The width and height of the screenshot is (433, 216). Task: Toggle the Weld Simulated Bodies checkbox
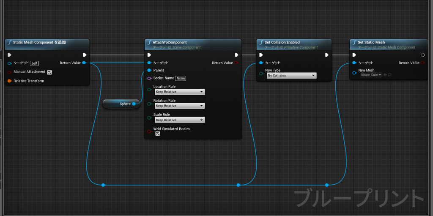tap(158, 134)
